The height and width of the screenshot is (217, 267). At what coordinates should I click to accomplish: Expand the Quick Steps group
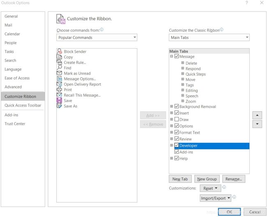(183, 74)
